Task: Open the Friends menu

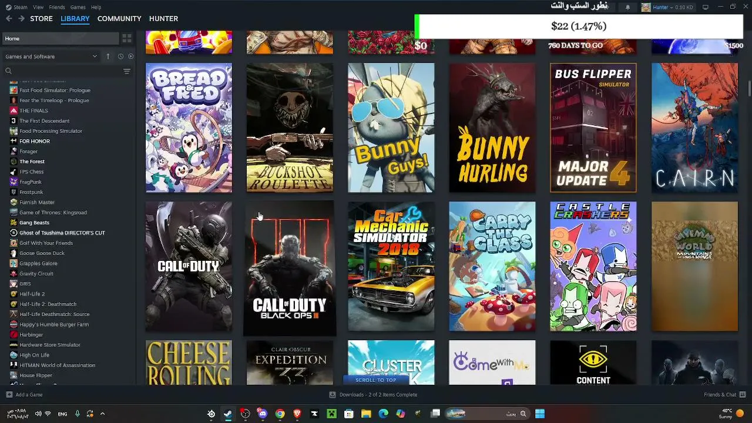Action: tap(57, 7)
